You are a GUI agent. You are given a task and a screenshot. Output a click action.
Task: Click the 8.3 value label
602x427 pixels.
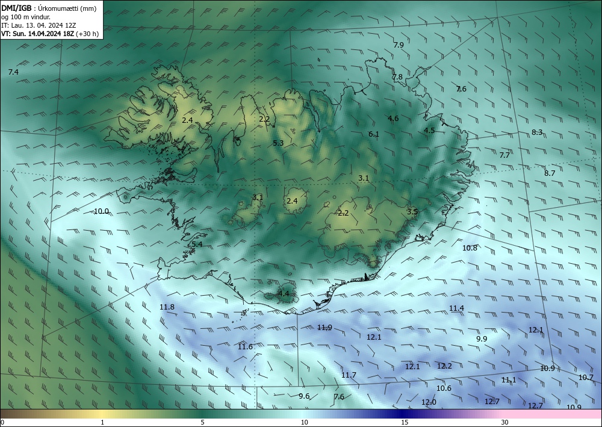537,132
